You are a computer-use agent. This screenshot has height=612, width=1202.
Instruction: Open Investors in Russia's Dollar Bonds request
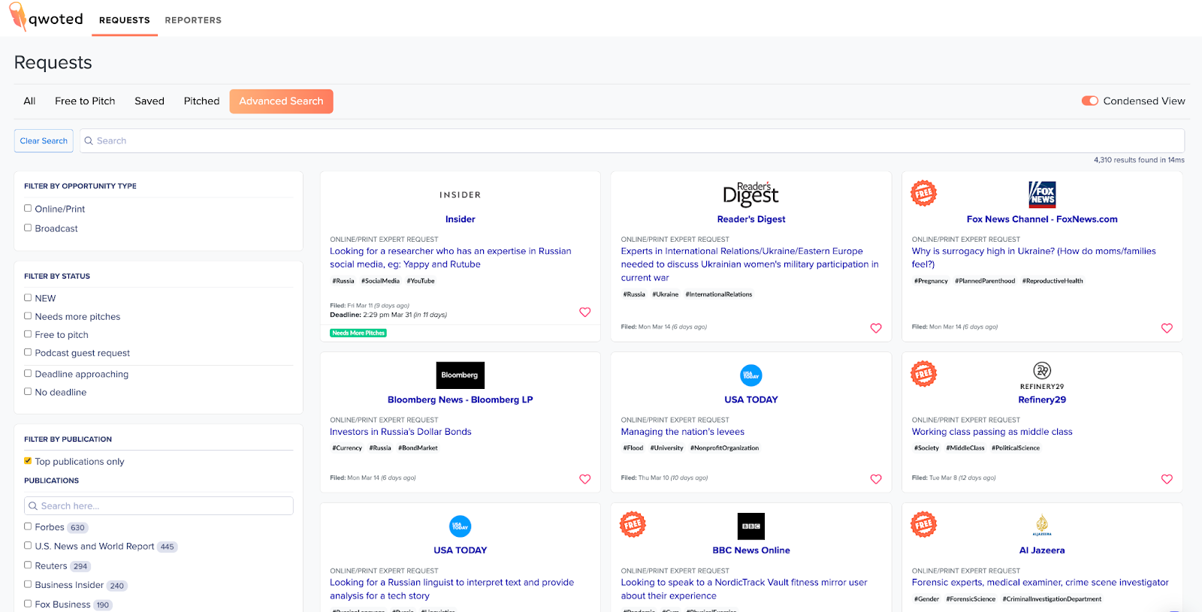[400, 432]
